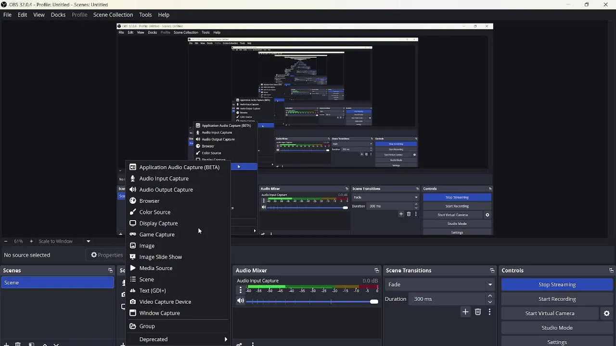The image size is (616, 346).
Task: Undock the Scenes panel
Action: pos(110,271)
